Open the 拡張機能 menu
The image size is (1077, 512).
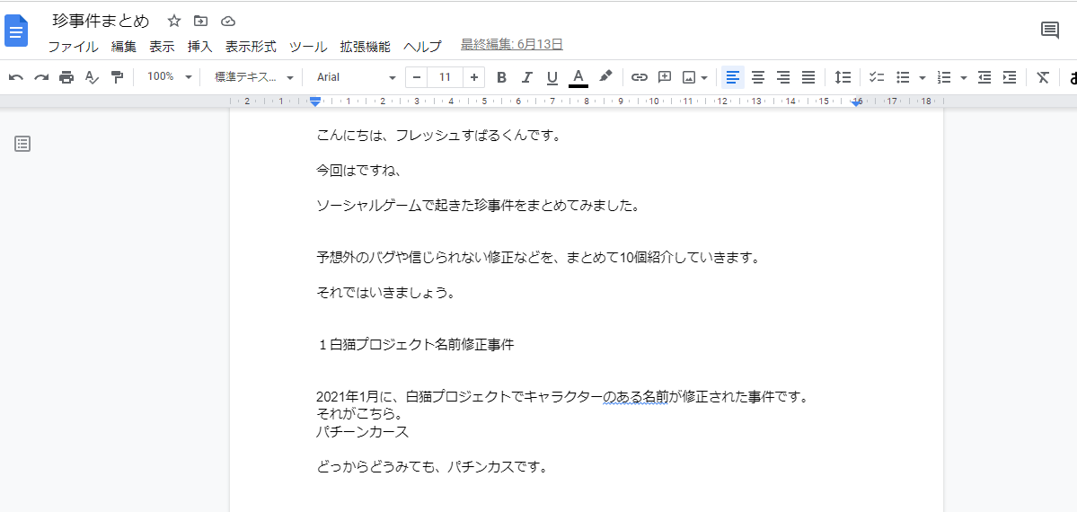click(x=365, y=47)
